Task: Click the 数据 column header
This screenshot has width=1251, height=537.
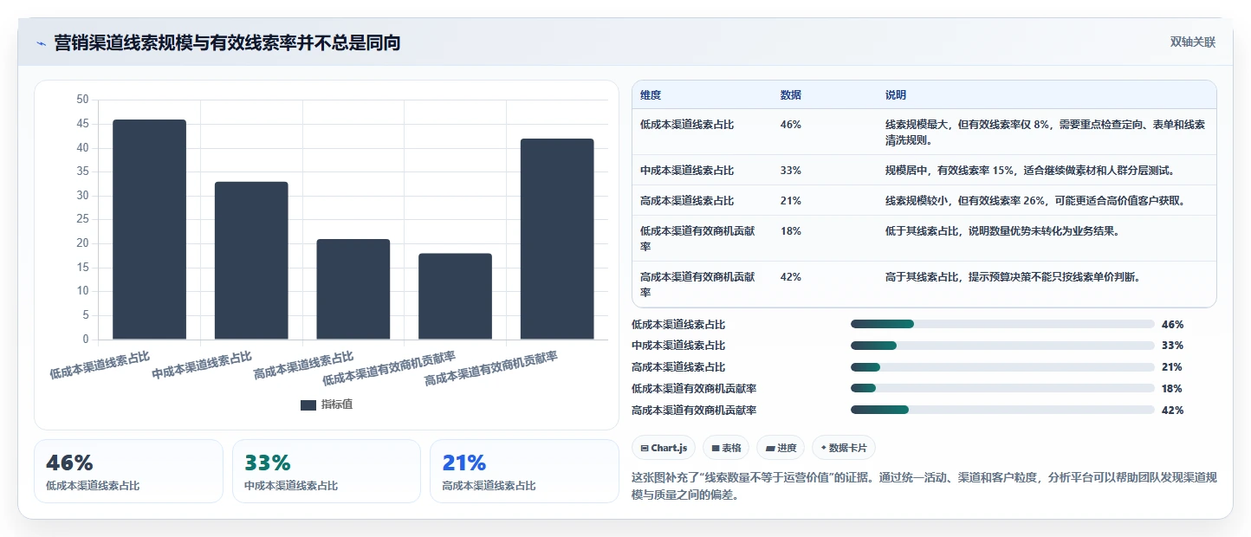Action: tap(791, 94)
